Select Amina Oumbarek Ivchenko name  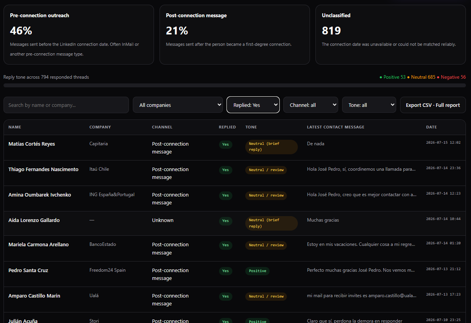[x=40, y=195]
